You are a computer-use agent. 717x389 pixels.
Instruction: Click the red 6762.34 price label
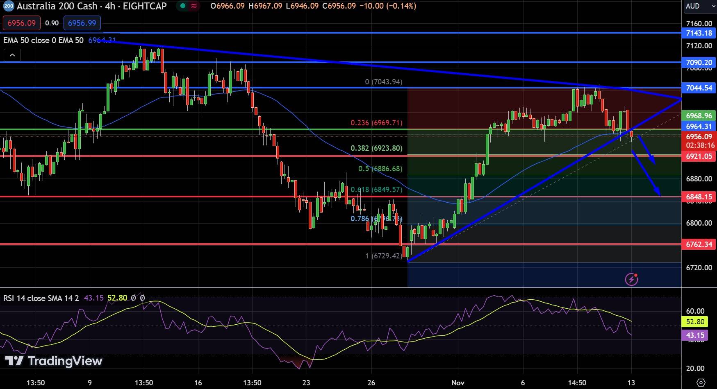point(699,244)
